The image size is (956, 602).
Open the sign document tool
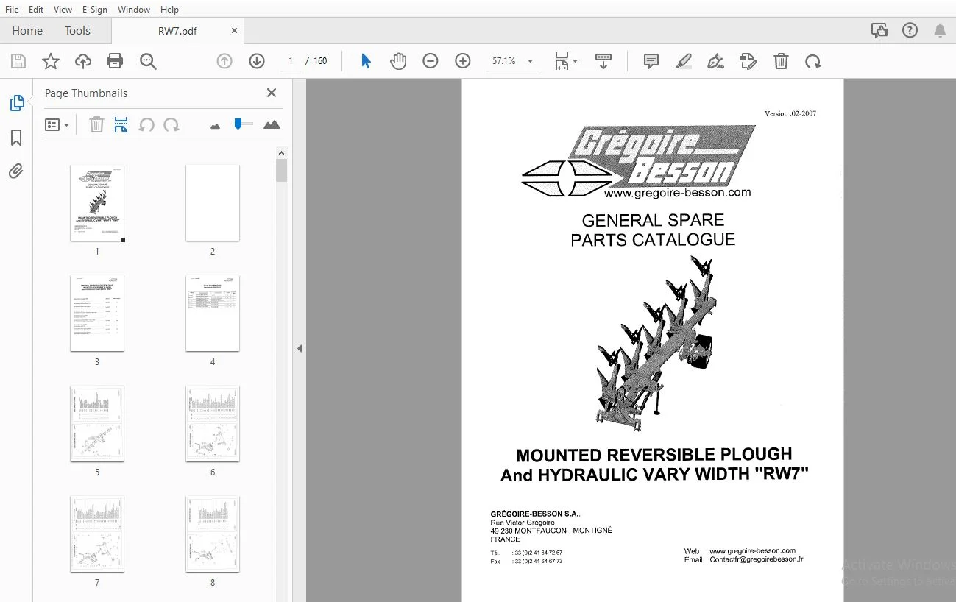pos(716,61)
